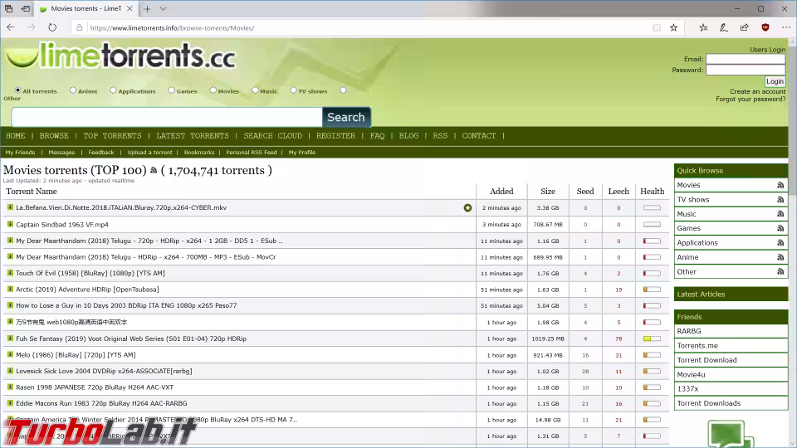
Task: Open the Bookmarks submenu link
Action: pos(198,153)
